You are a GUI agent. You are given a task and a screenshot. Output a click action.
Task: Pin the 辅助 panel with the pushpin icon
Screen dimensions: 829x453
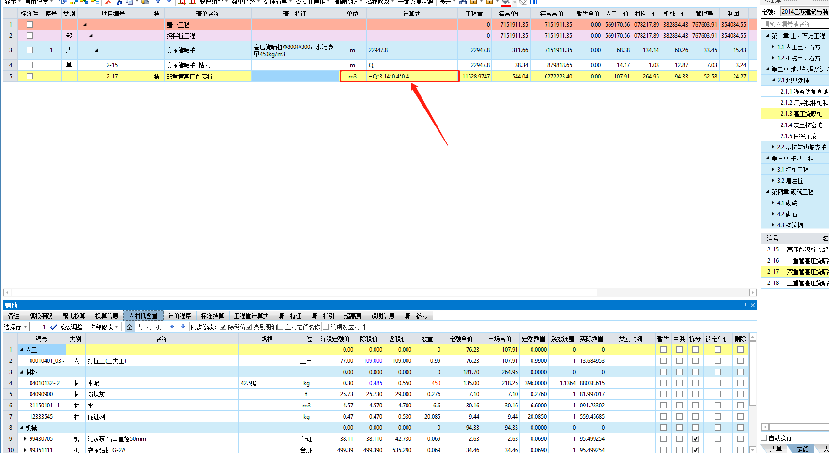[745, 305]
